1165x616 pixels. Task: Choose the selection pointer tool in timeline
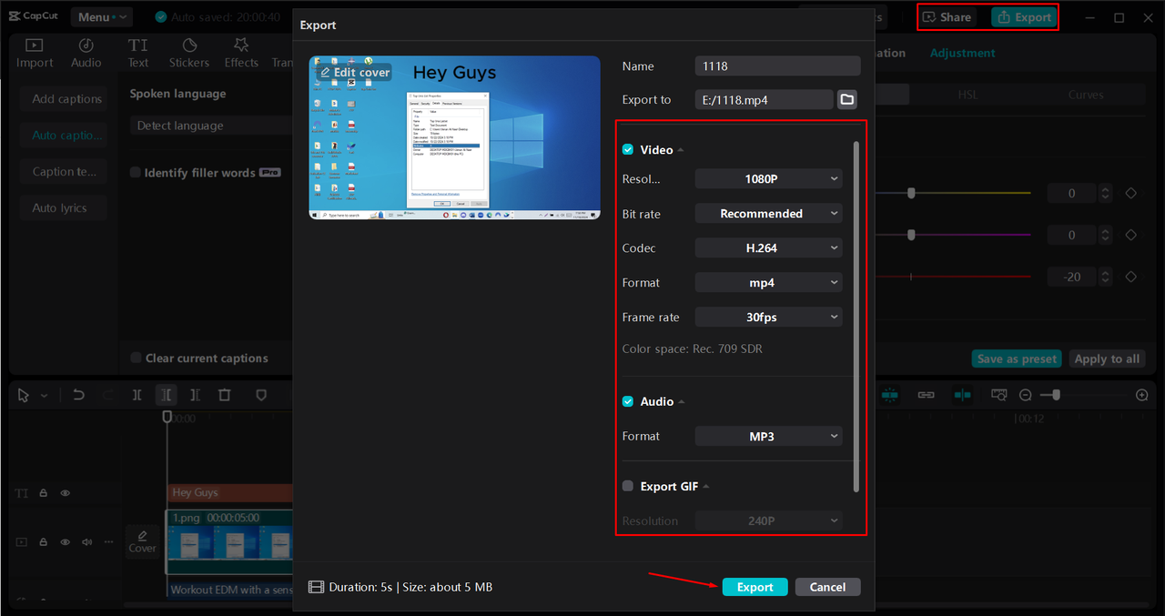[x=23, y=395]
